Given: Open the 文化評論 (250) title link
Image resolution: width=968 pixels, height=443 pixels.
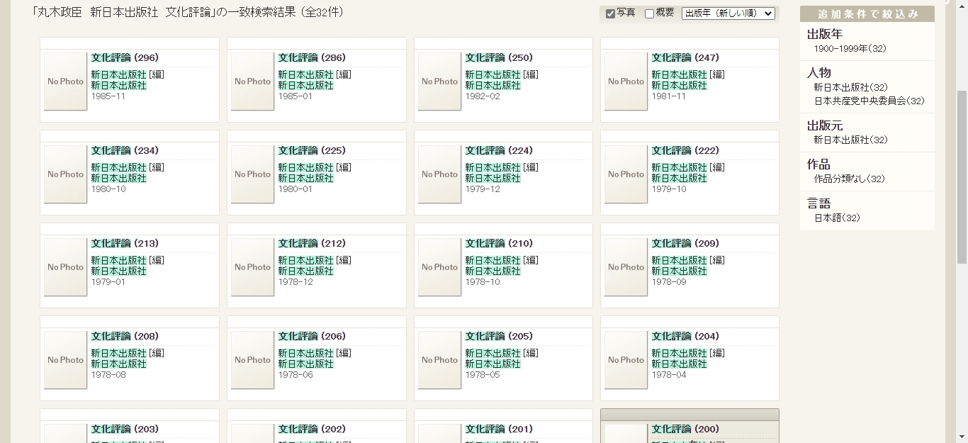Looking at the screenshot, I should (x=499, y=58).
